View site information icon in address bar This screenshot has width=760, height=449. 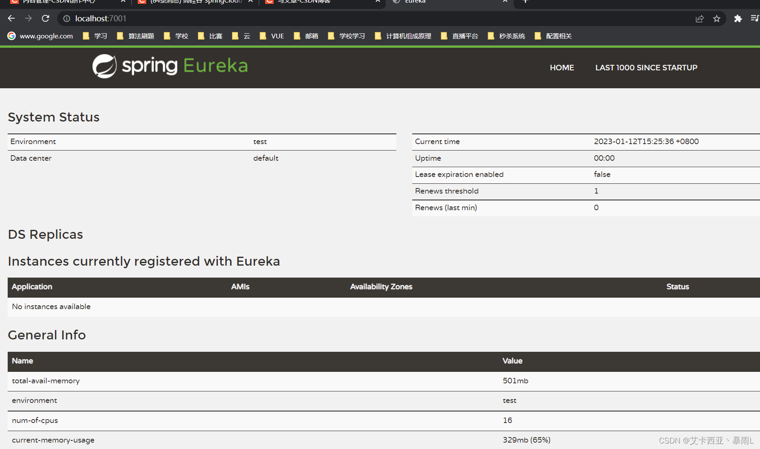pyautogui.click(x=66, y=18)
